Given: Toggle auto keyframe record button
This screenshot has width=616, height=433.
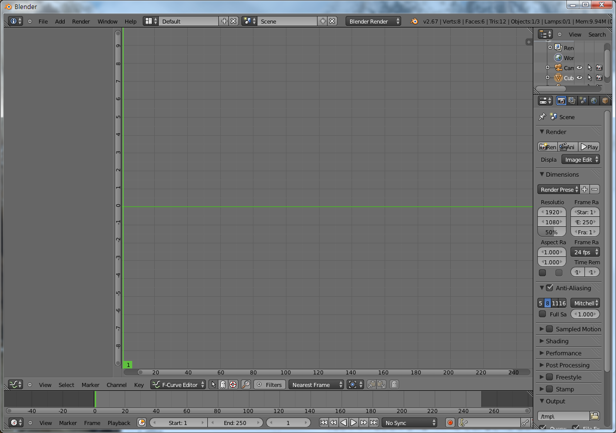Looking at the screenshot, I should 450,422.
